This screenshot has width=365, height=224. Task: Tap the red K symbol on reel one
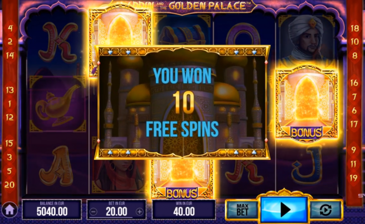[58, 42]
